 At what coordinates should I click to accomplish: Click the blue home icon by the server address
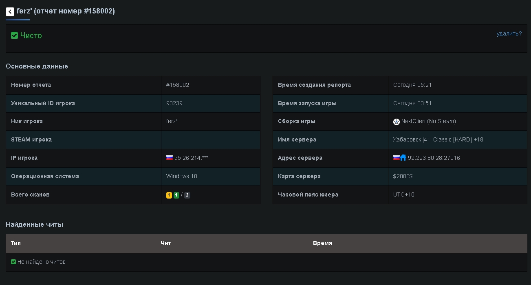click(403, 158)
